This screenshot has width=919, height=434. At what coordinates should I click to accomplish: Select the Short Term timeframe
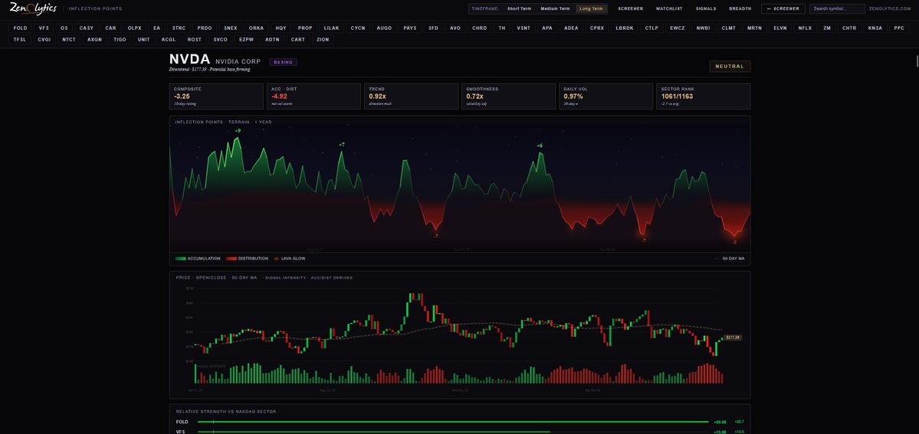click(x=519, y=8)
